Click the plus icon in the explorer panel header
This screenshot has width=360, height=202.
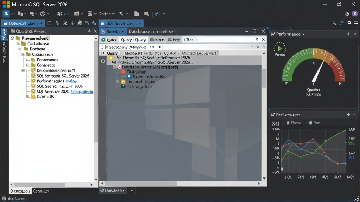pos(89,31)
